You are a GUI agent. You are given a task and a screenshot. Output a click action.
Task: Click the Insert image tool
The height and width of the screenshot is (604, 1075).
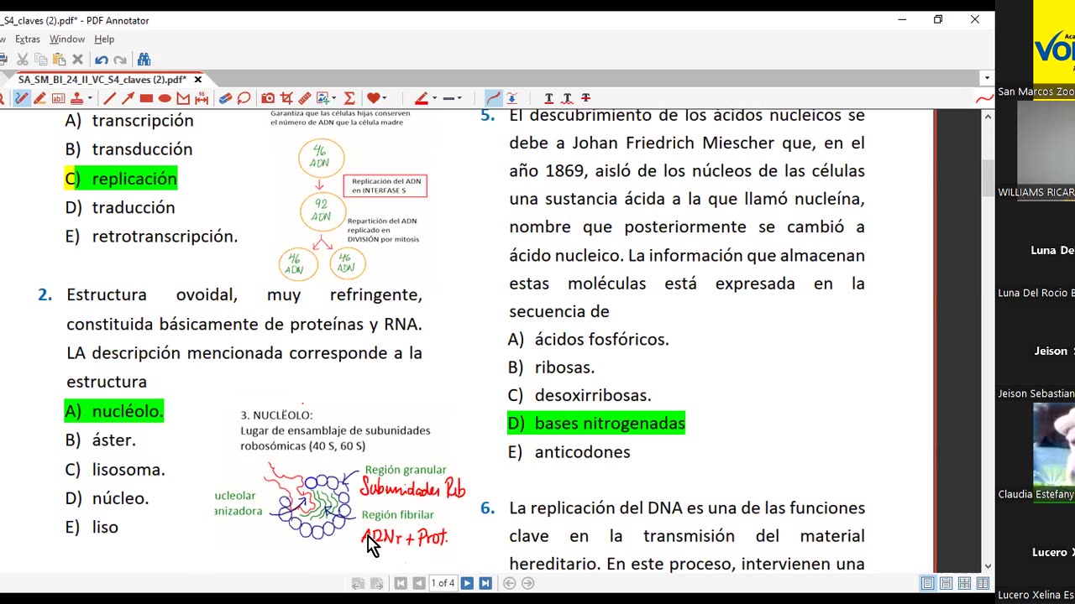point(323,98)
